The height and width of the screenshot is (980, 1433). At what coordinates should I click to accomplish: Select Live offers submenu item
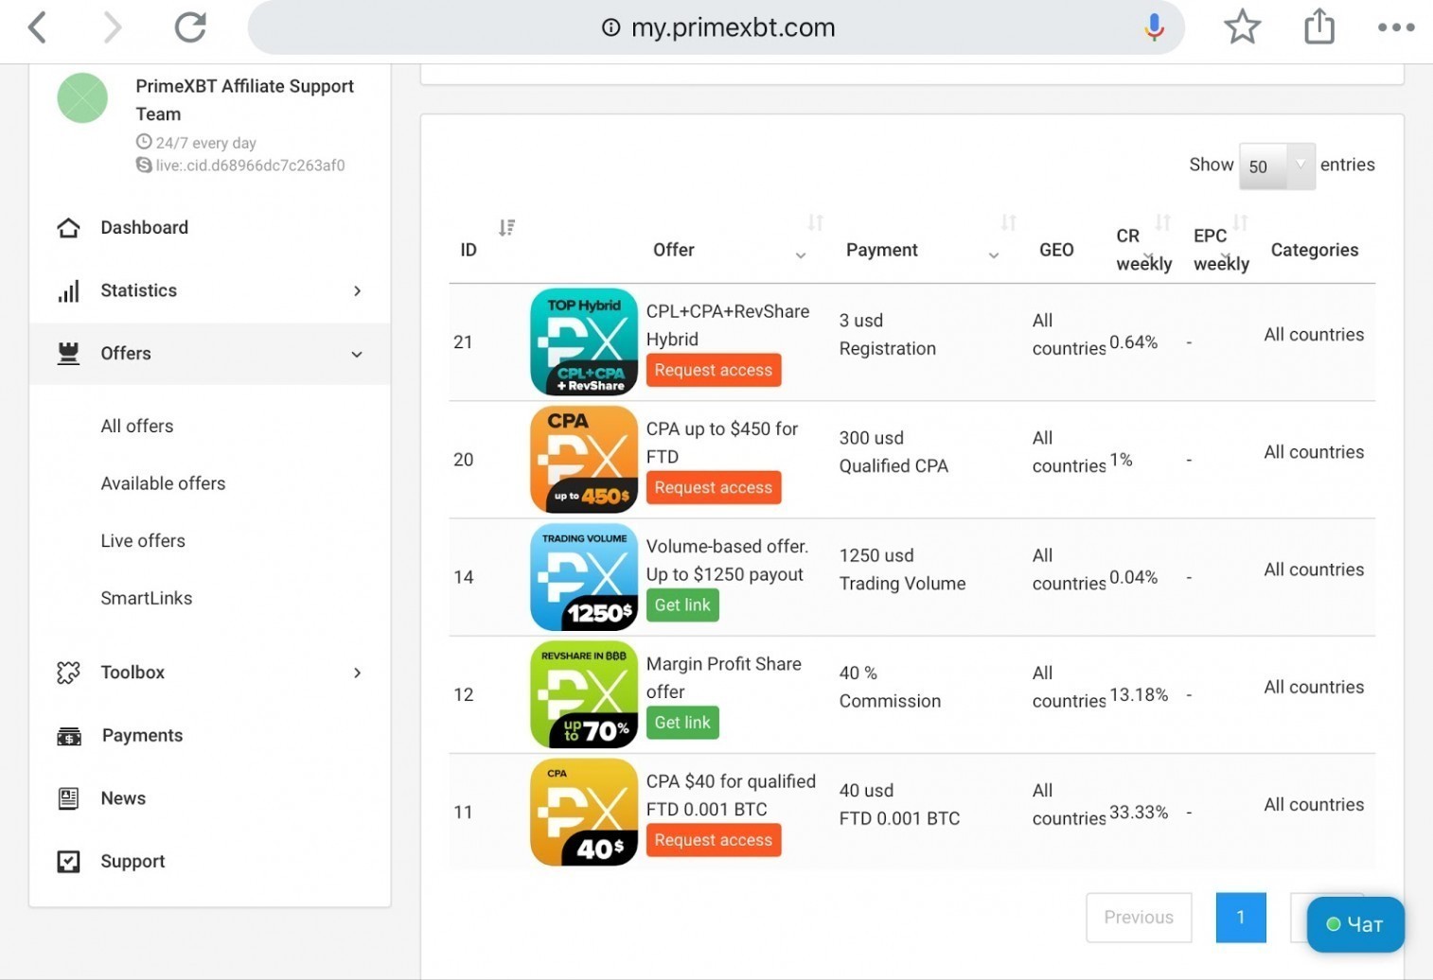tap(143, 541)
